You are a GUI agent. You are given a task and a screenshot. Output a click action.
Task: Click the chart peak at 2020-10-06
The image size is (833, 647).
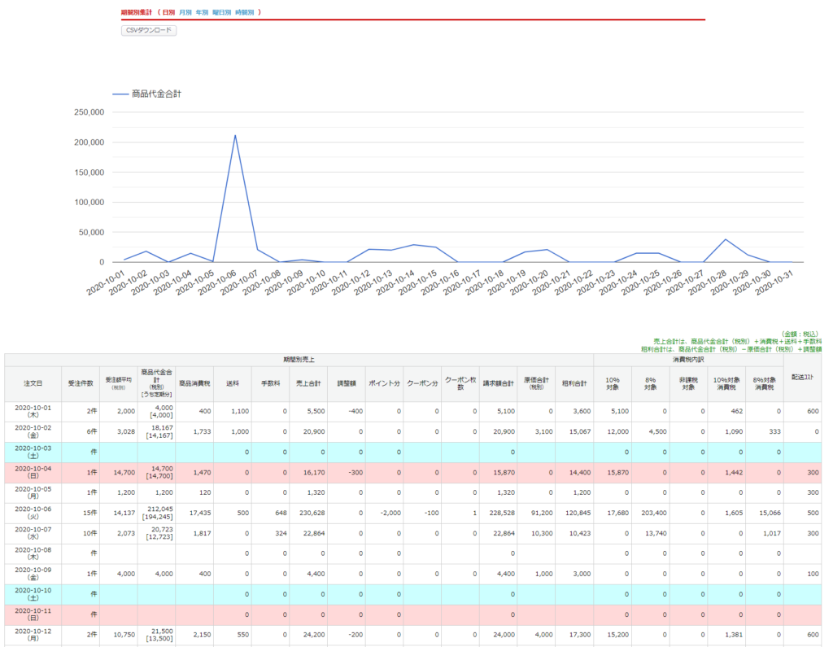click(235, 136)
